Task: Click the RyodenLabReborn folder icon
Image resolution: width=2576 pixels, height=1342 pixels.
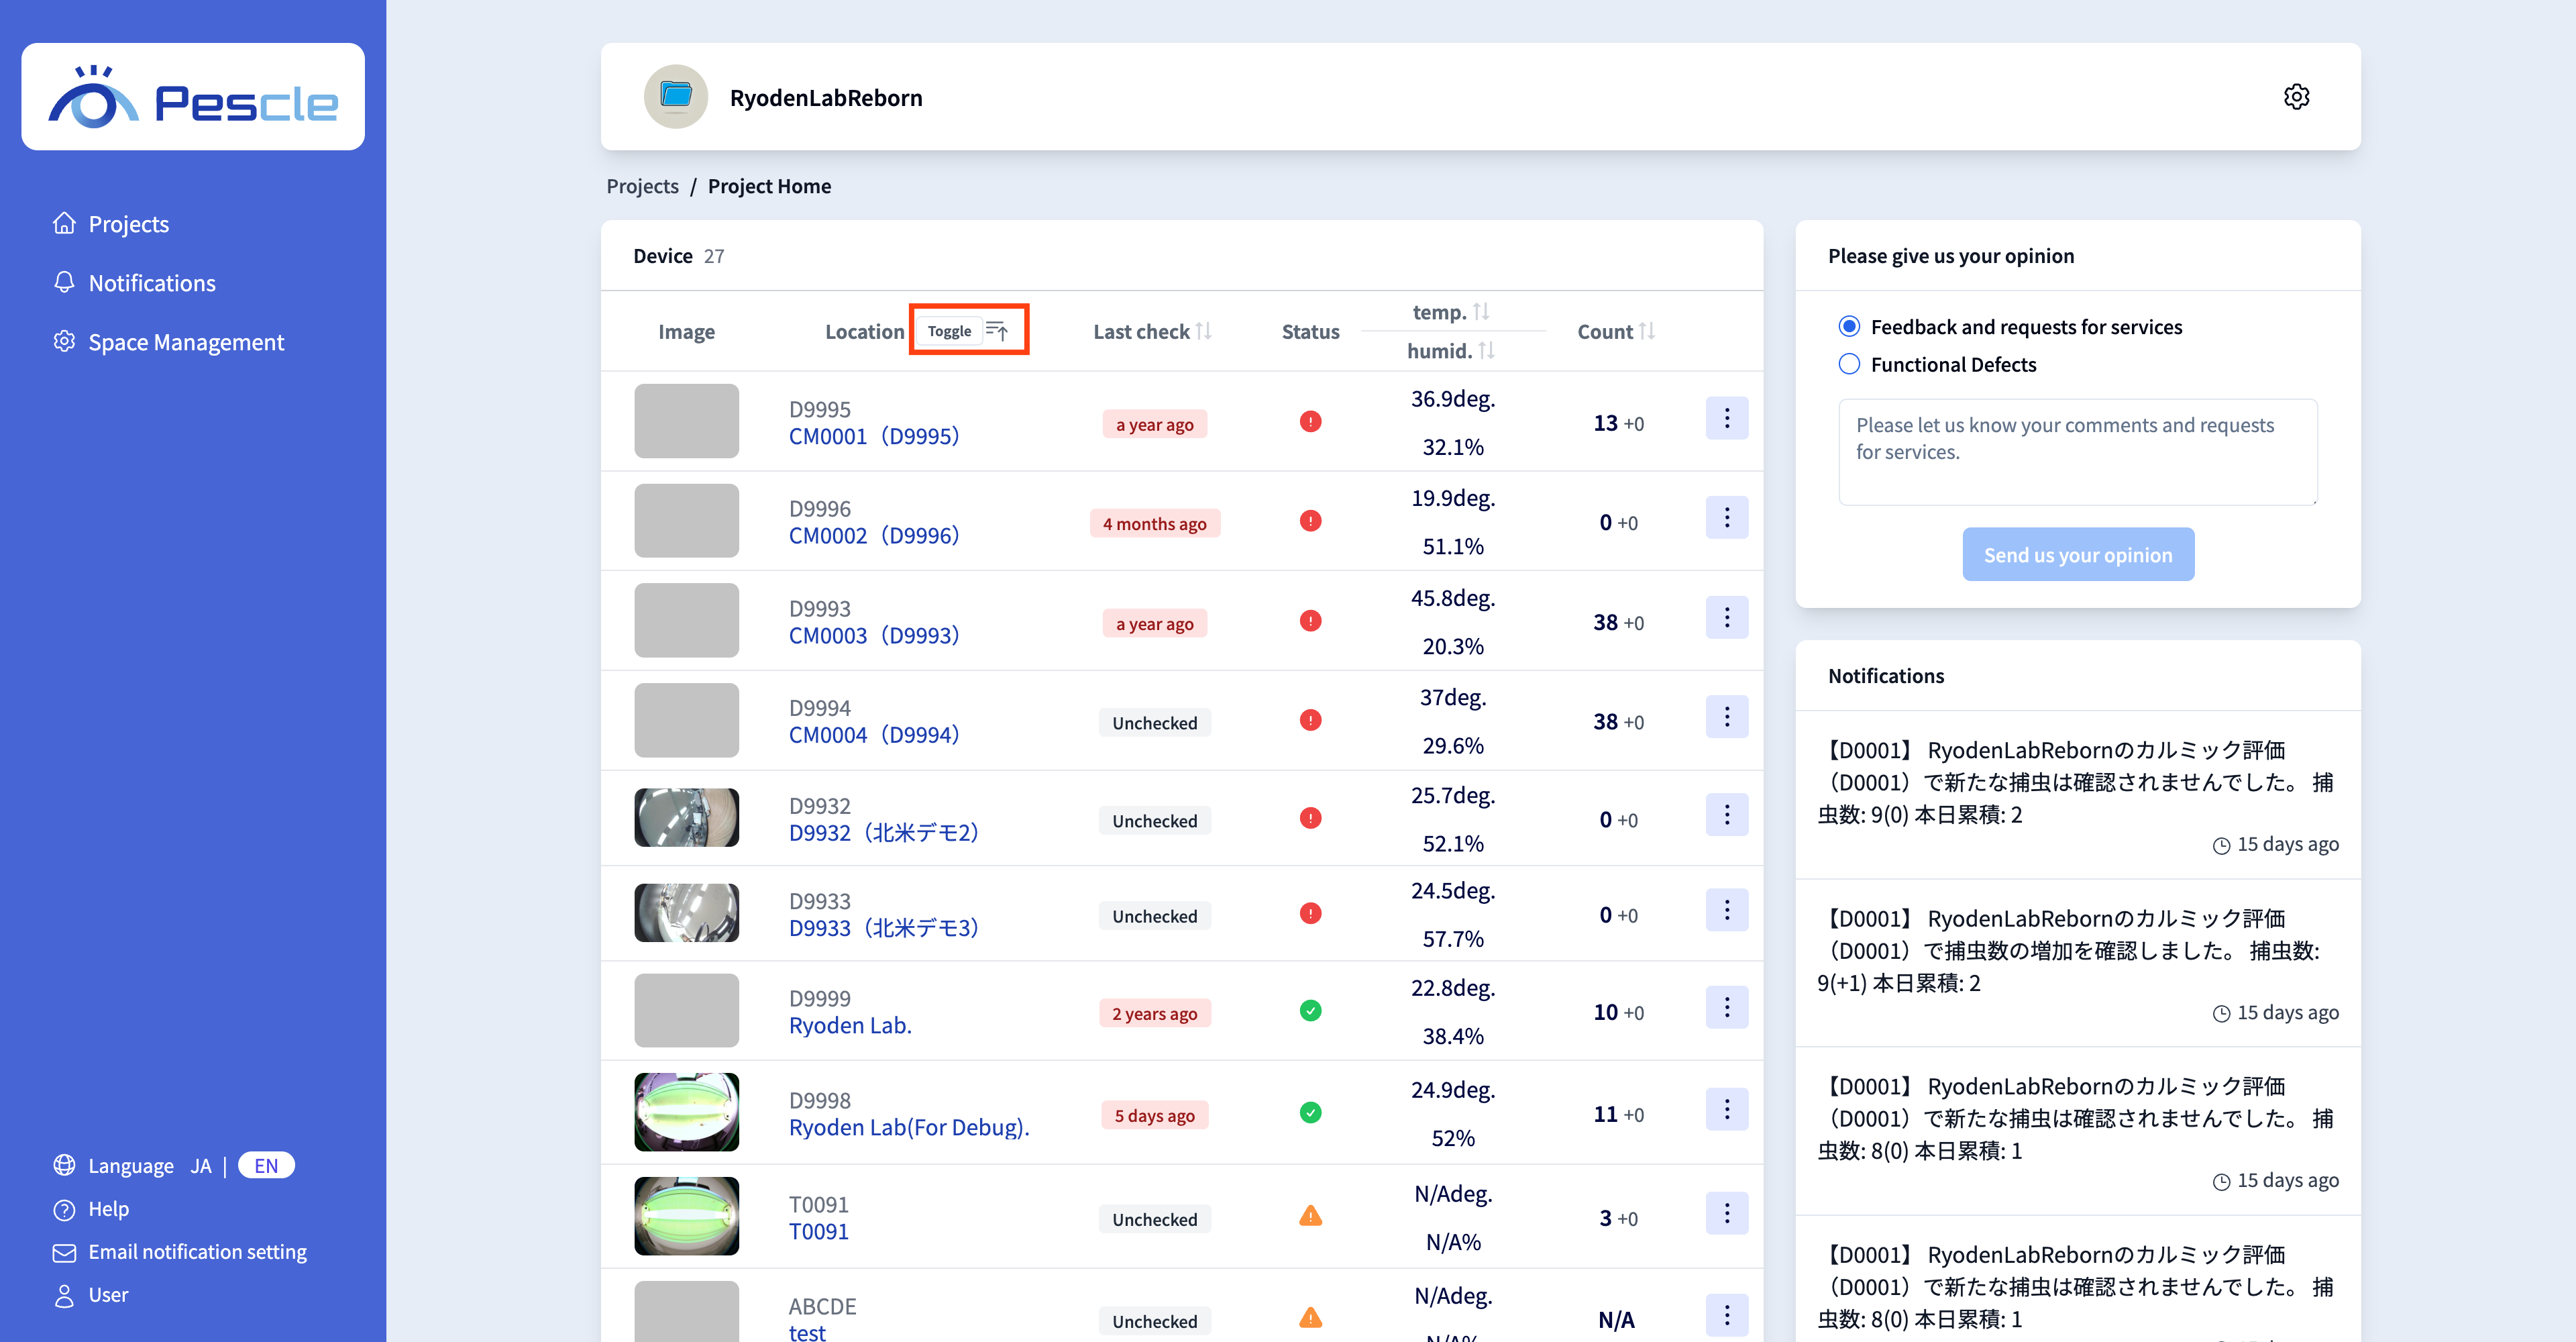Action: click(676, 97)
